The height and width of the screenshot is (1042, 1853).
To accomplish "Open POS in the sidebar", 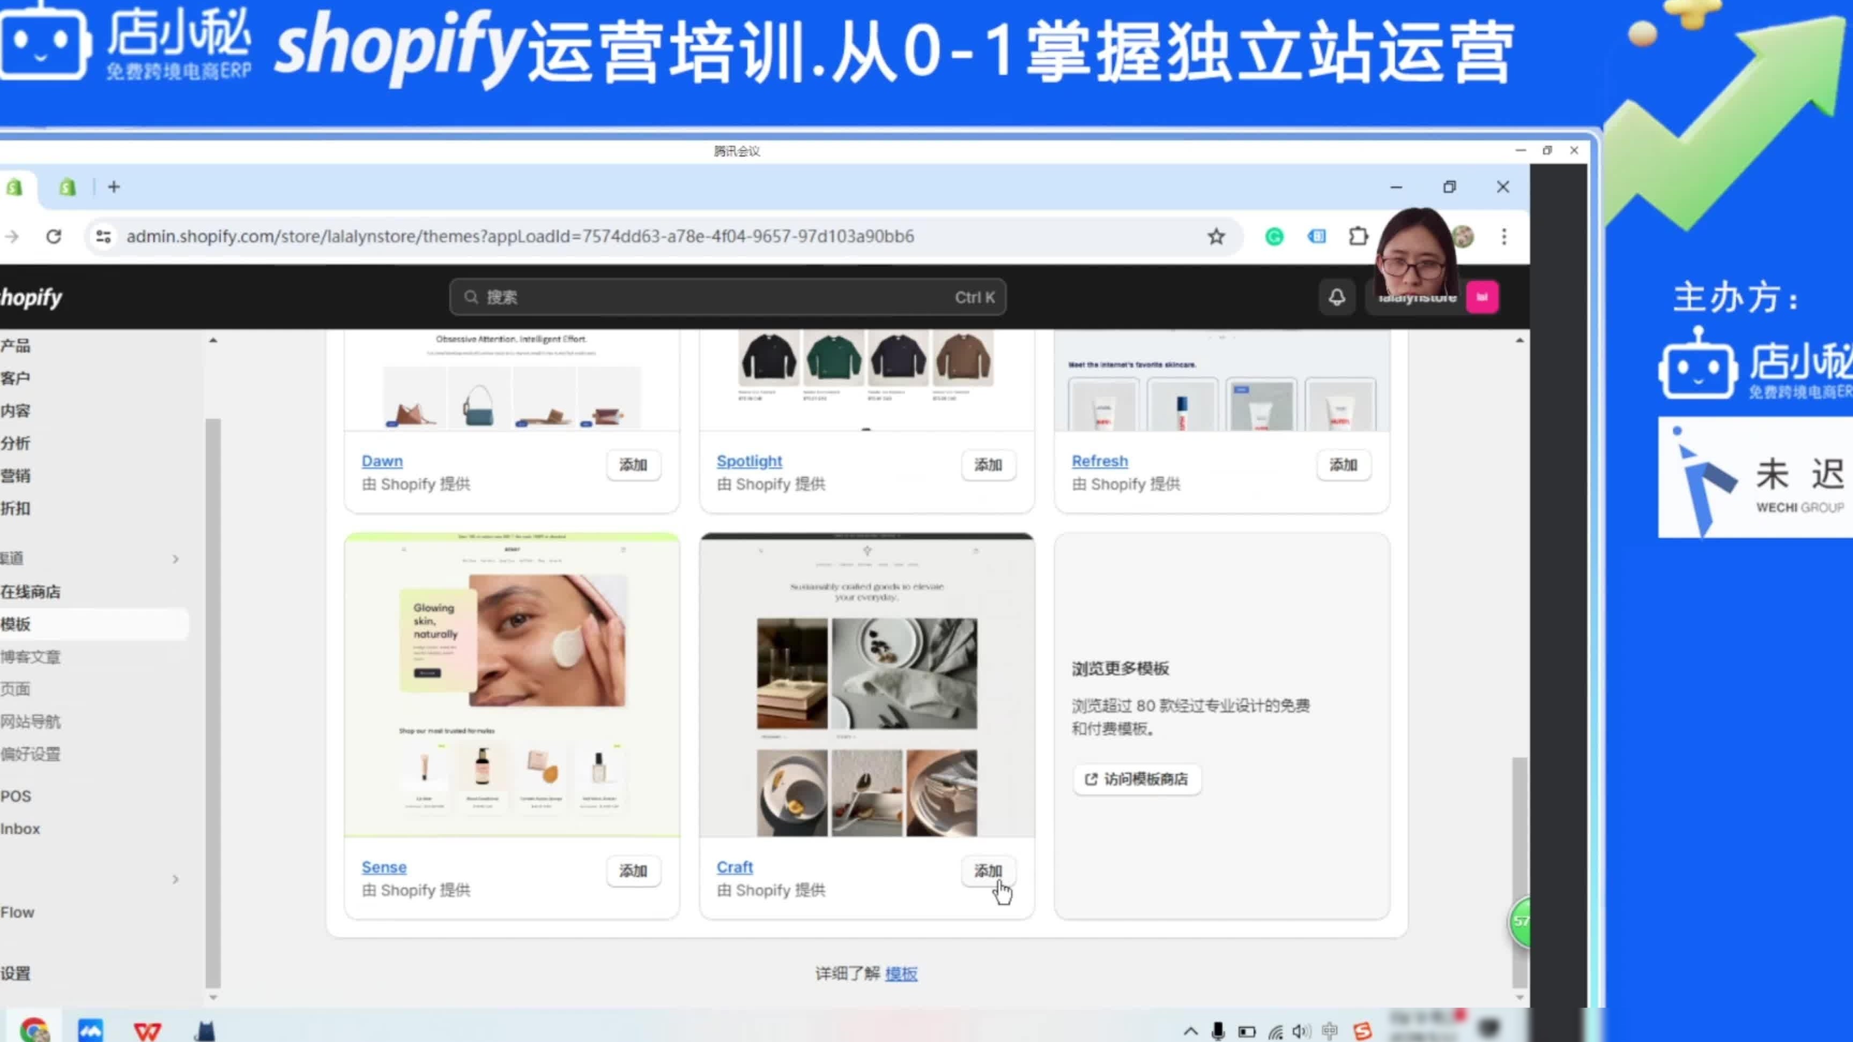I will 16,796.
